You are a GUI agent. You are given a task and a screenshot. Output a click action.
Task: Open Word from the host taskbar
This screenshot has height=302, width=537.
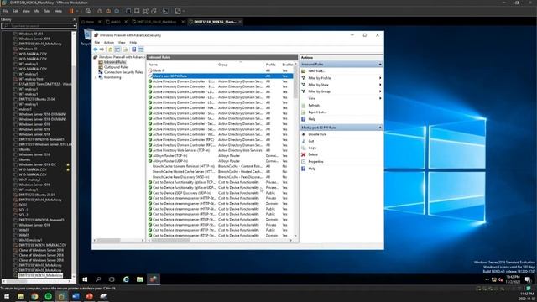pyautogui.click(x=76, y=296)
